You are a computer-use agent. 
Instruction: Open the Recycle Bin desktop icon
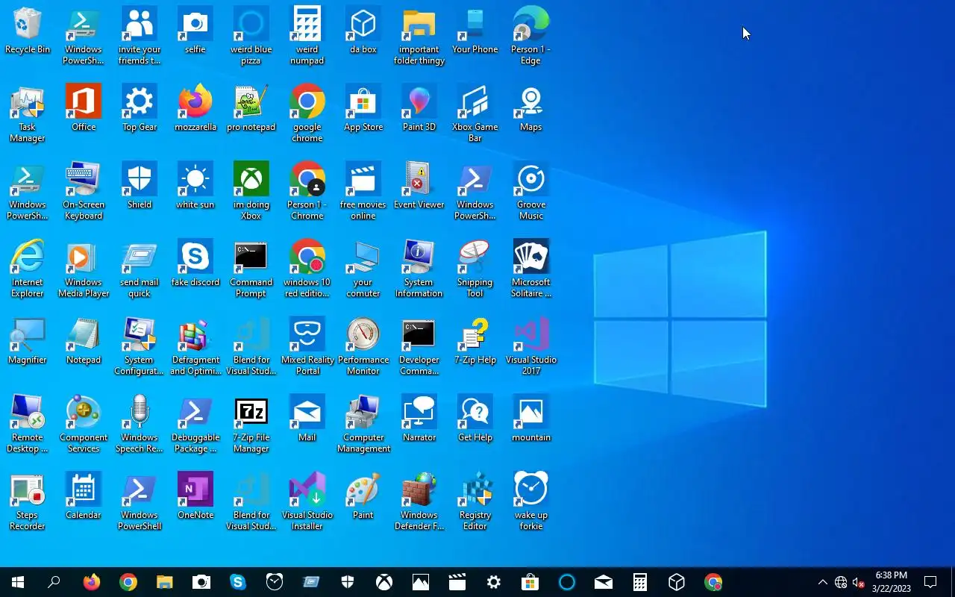(28, 31)
